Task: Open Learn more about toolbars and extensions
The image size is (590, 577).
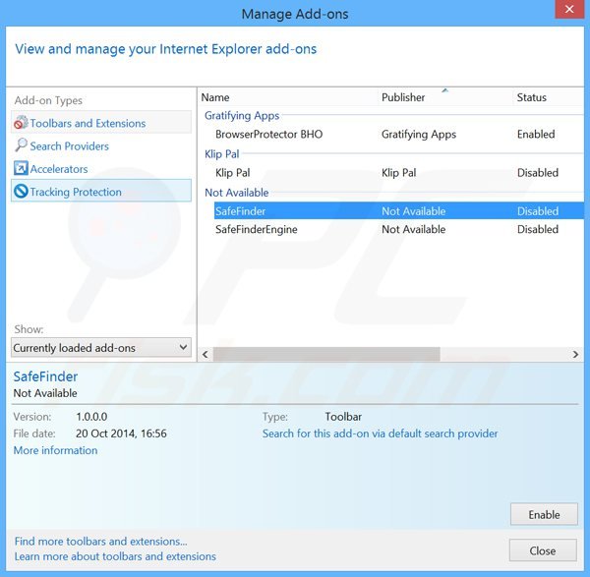Action: pos(115,556)
